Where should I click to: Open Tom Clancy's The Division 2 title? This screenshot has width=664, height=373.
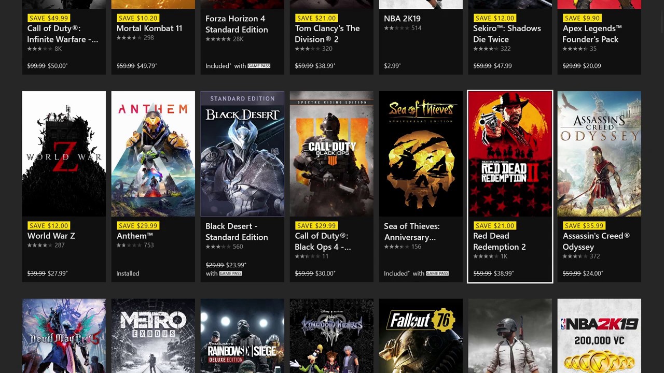327,34
